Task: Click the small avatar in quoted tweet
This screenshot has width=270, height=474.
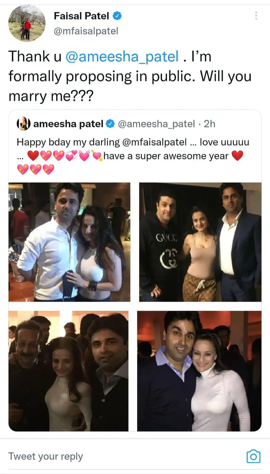Action: point(23,124)
